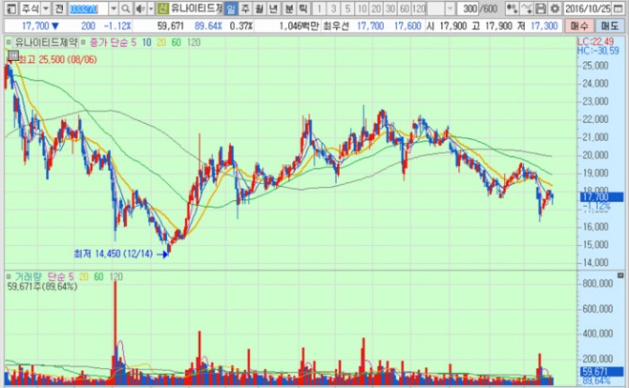This screenshot has height=388, width=629.
Task: Click the 최저 14,450 (12/14) low marker
Action: (113, 254)
